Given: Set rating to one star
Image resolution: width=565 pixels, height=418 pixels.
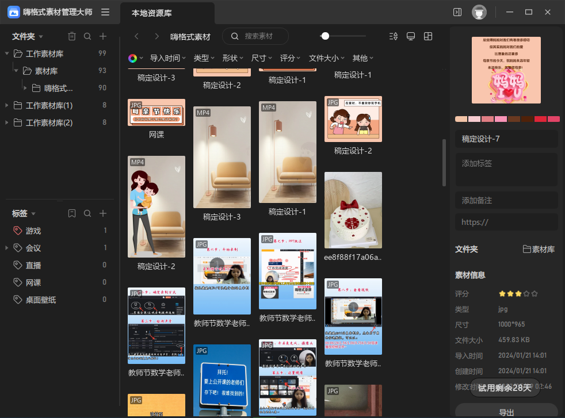Looking at the screenshot, I should pyautogui.click(x=502, y=294).
